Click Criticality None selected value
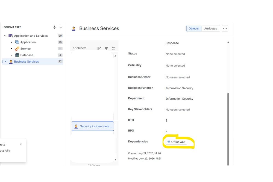 click(175, 66)
